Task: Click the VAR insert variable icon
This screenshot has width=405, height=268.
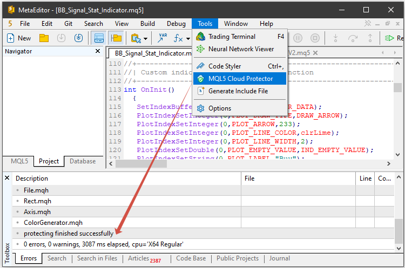Action: (x=163, y=38)
